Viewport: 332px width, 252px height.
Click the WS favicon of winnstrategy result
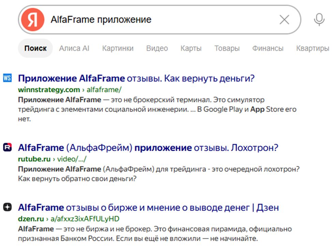pyautogui.click(x=7, y=78)
